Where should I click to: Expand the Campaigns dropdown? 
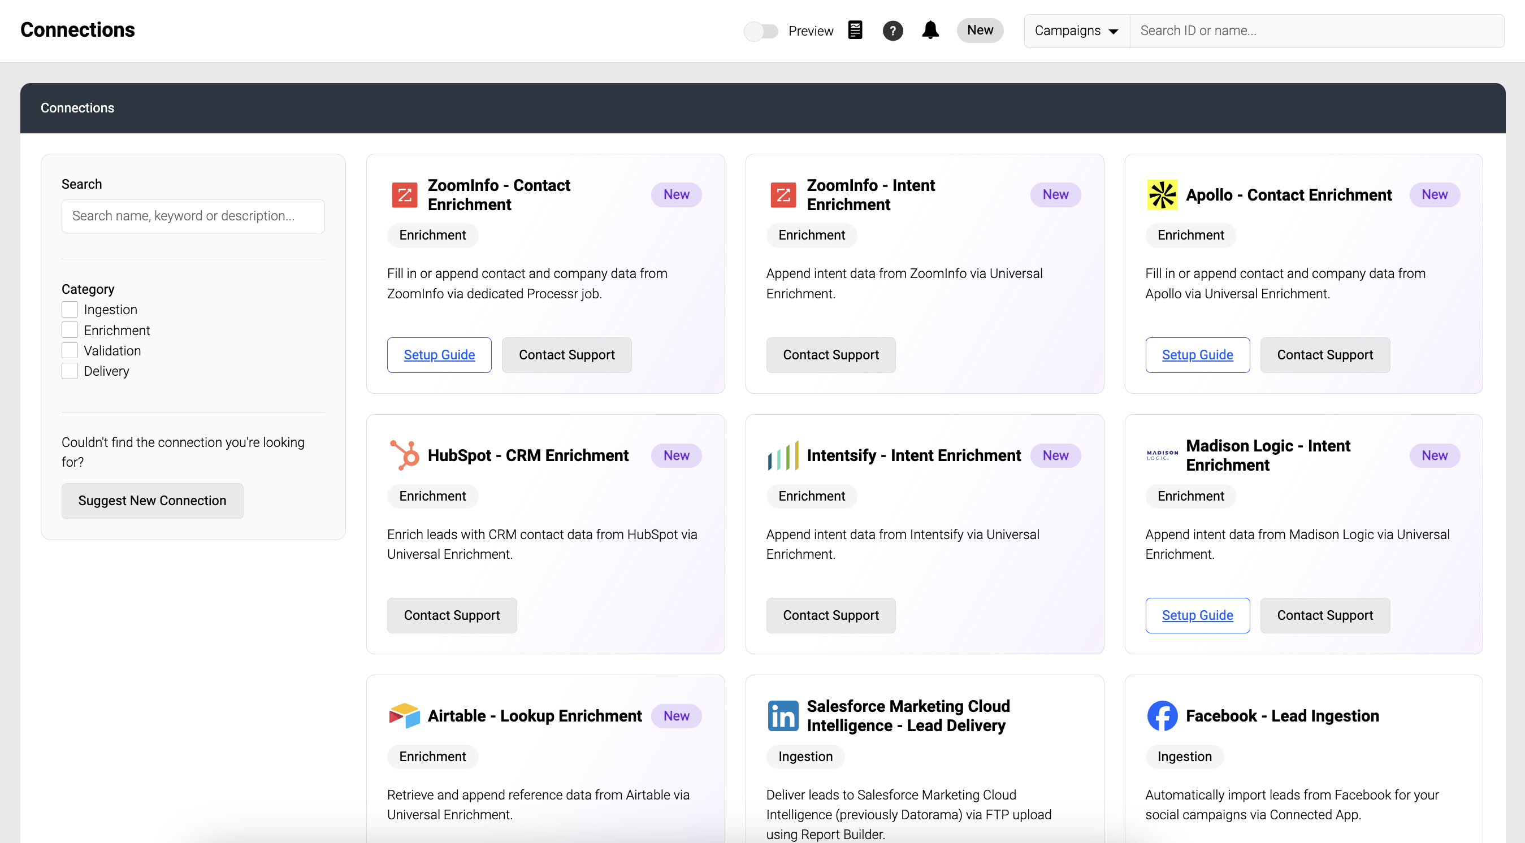pyautogui.click(x=1076, y=31)
